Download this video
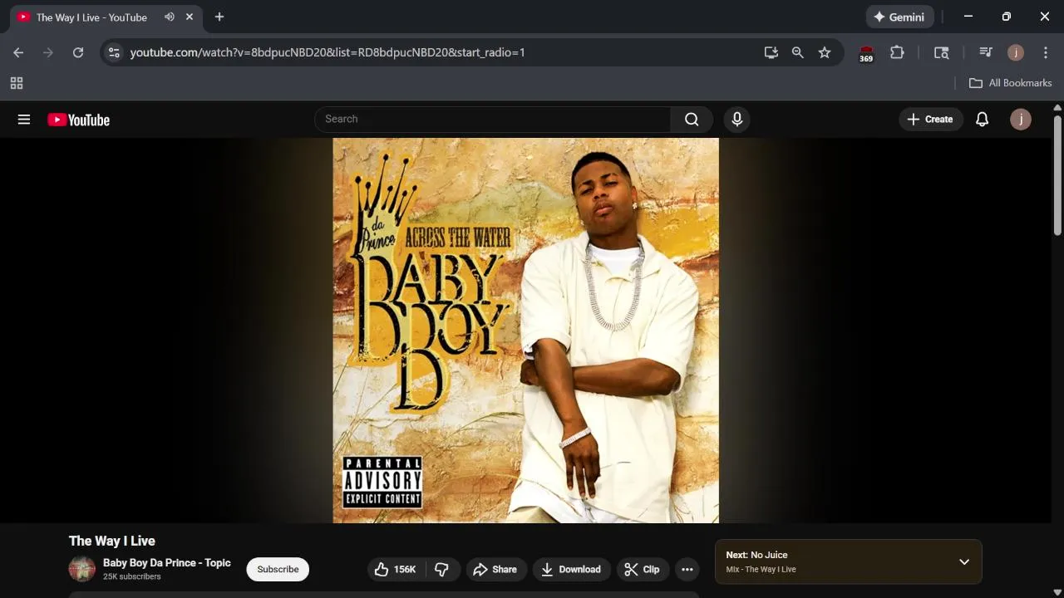Viewport: 1064px width, 598px height. click(x=571, y=569)
